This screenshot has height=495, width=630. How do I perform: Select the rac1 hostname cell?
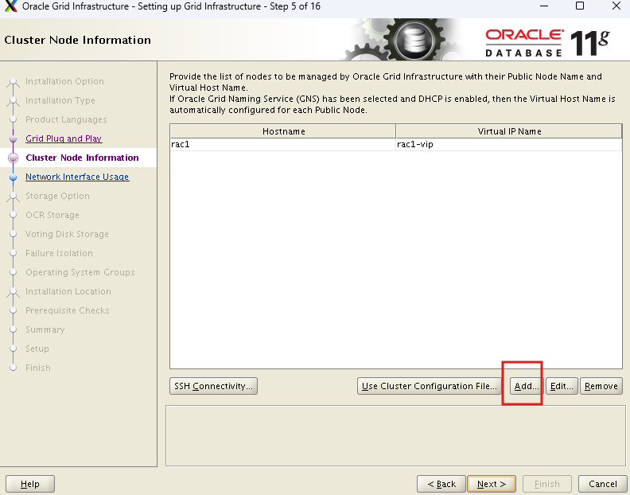tap(283, 144)
